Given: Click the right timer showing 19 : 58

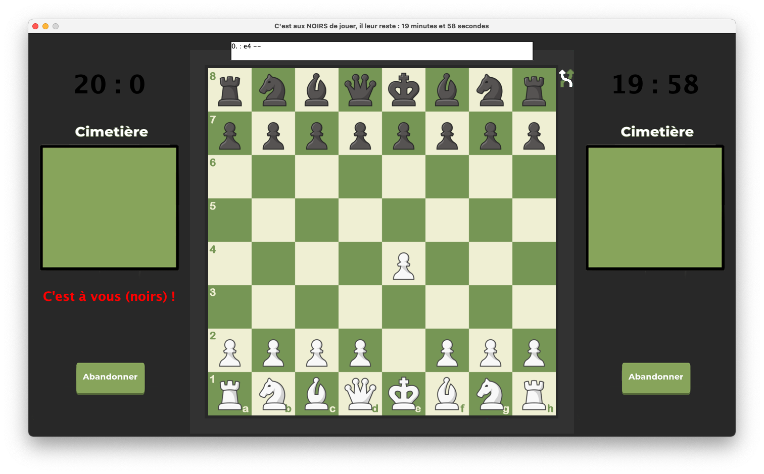Looking at the screenshot, I should 655,84.
